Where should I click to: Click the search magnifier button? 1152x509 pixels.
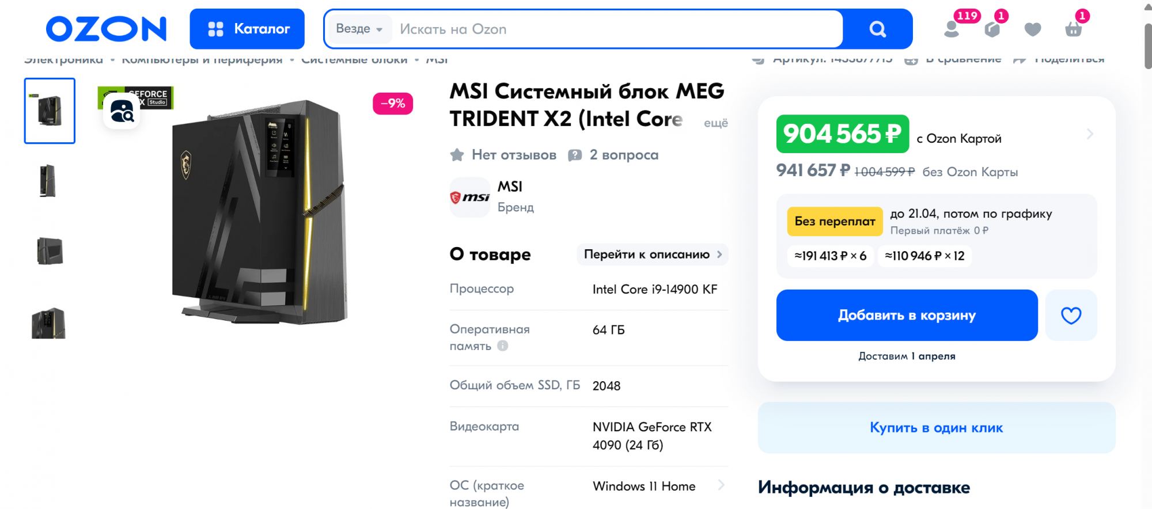point(877,29)
